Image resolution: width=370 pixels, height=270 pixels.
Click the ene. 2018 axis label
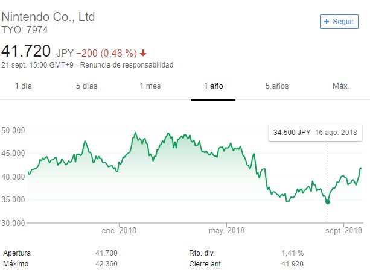tap(119, 231)
